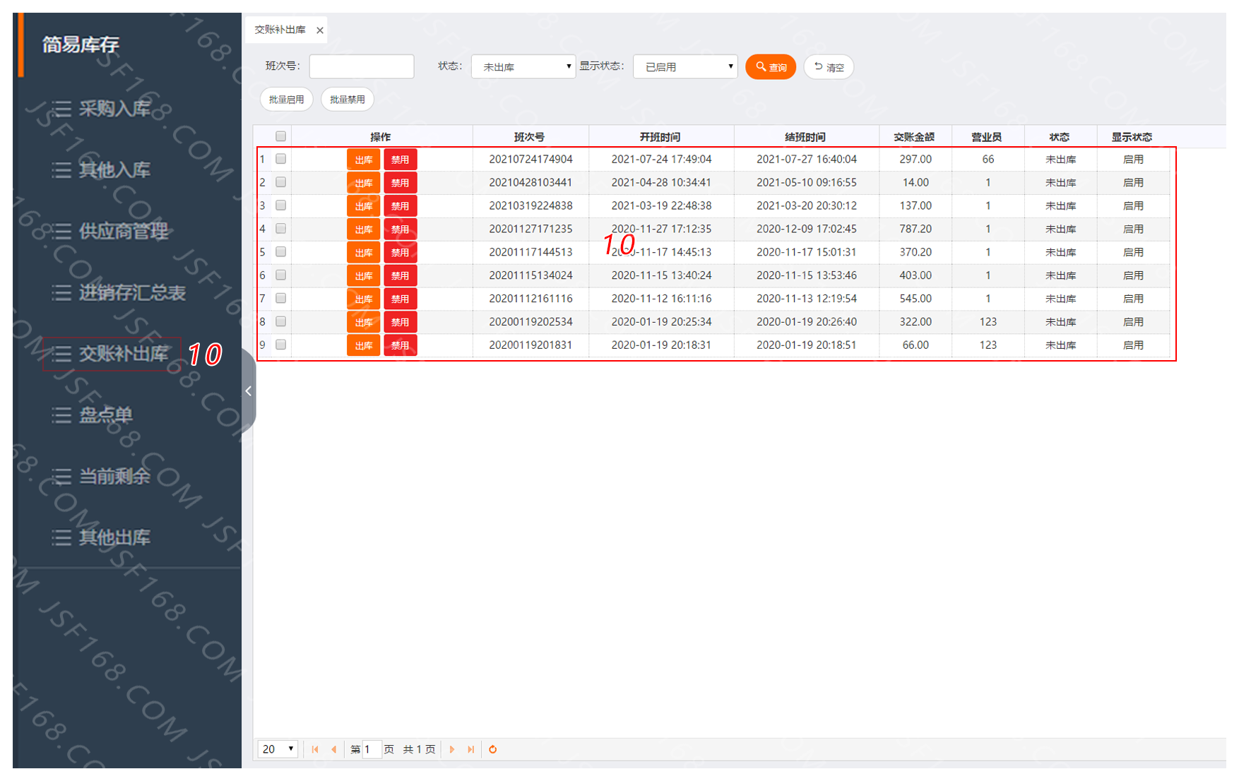The width and height of the screenshot is (1239, 781).
Task: Focus the 班次号 input field
Action: coord(362,66)
